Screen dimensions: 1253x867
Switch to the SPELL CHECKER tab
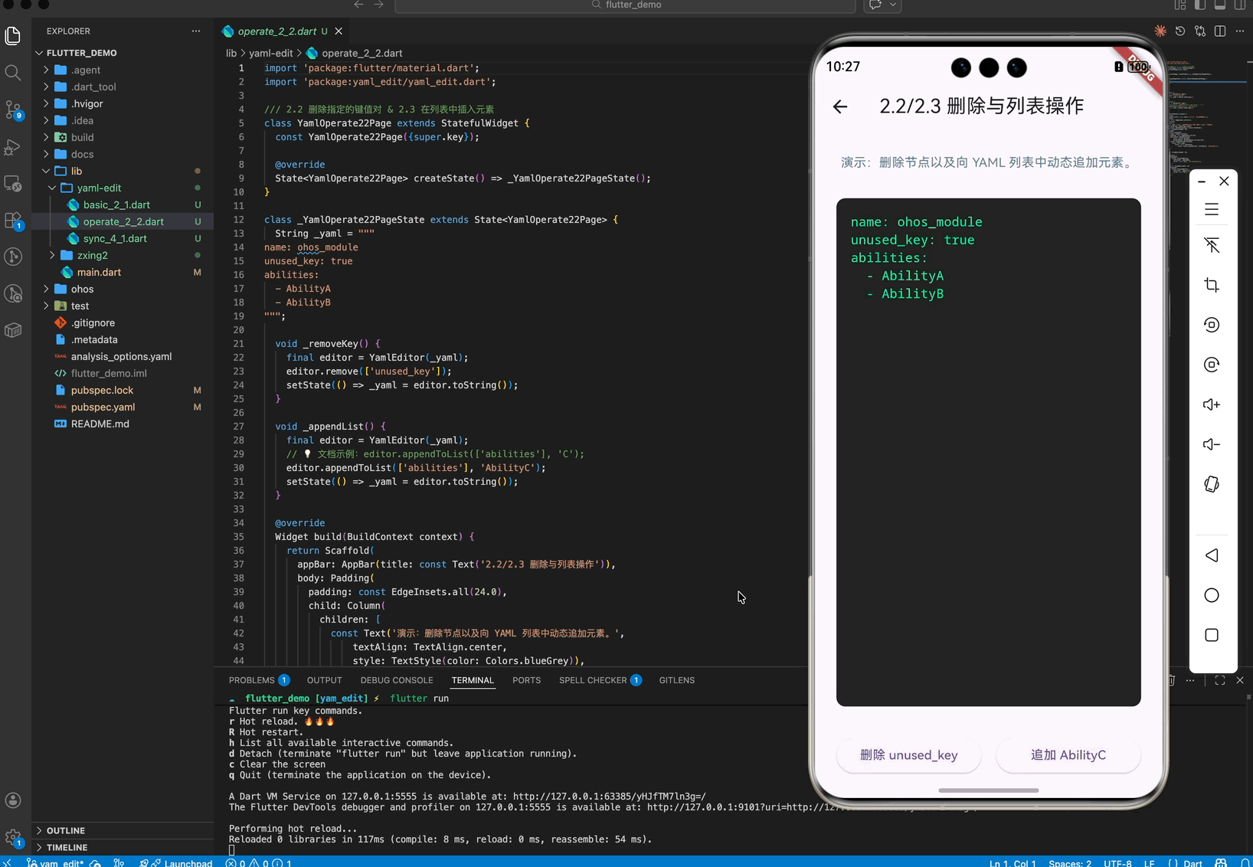tap(600, 680)
